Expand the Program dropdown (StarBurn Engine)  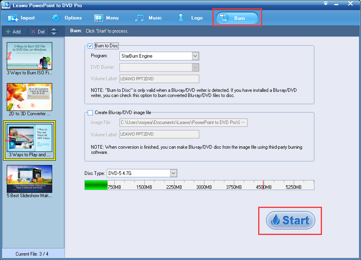(195, 56)
